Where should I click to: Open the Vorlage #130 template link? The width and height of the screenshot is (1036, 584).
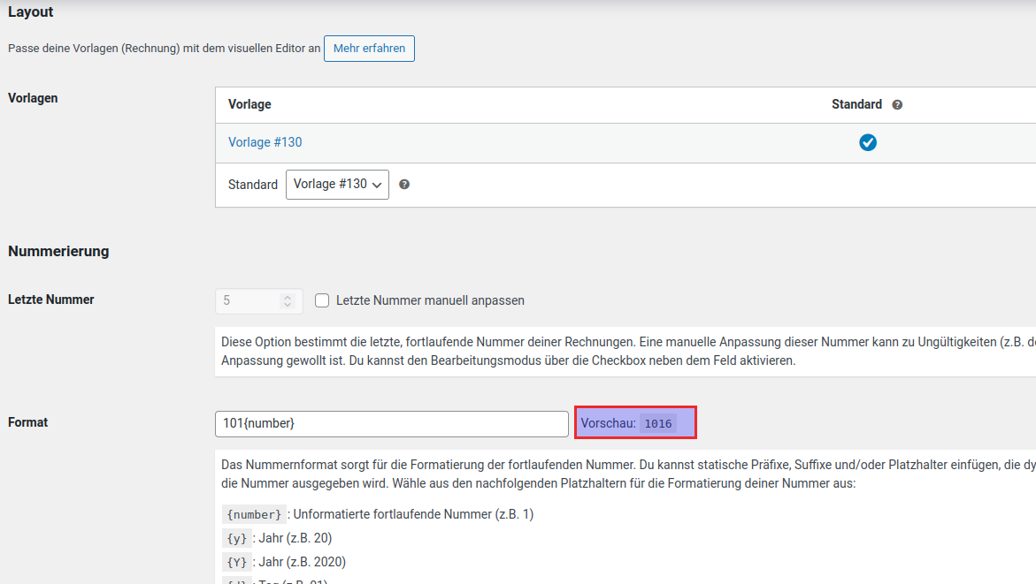click(265, 142)
